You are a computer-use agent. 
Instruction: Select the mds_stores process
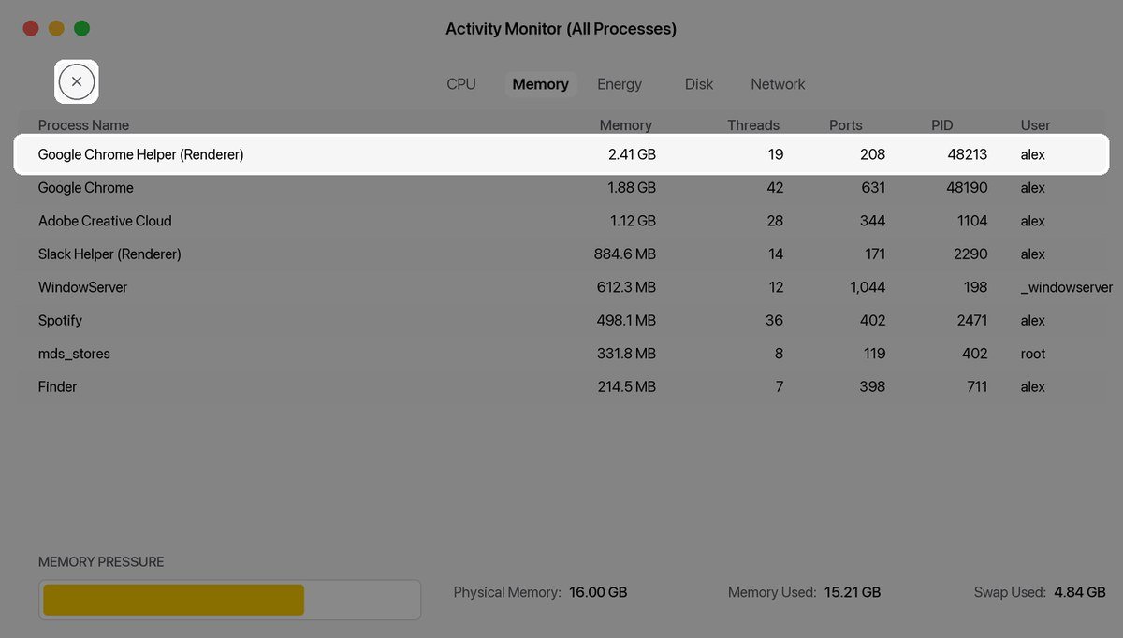tap(74, 354)
